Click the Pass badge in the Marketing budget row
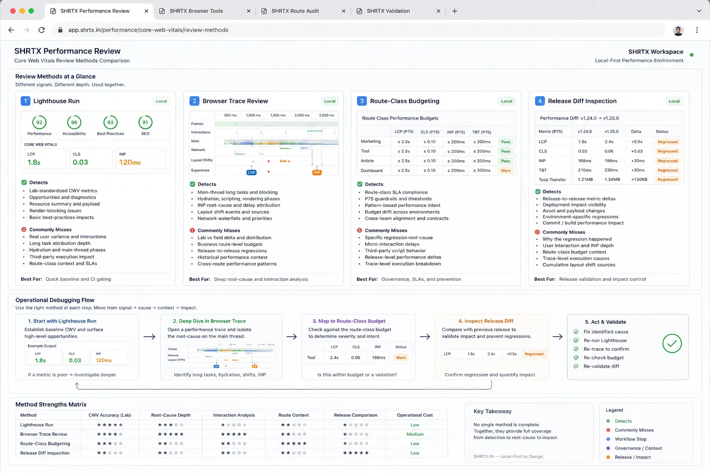 coord(506,142)
